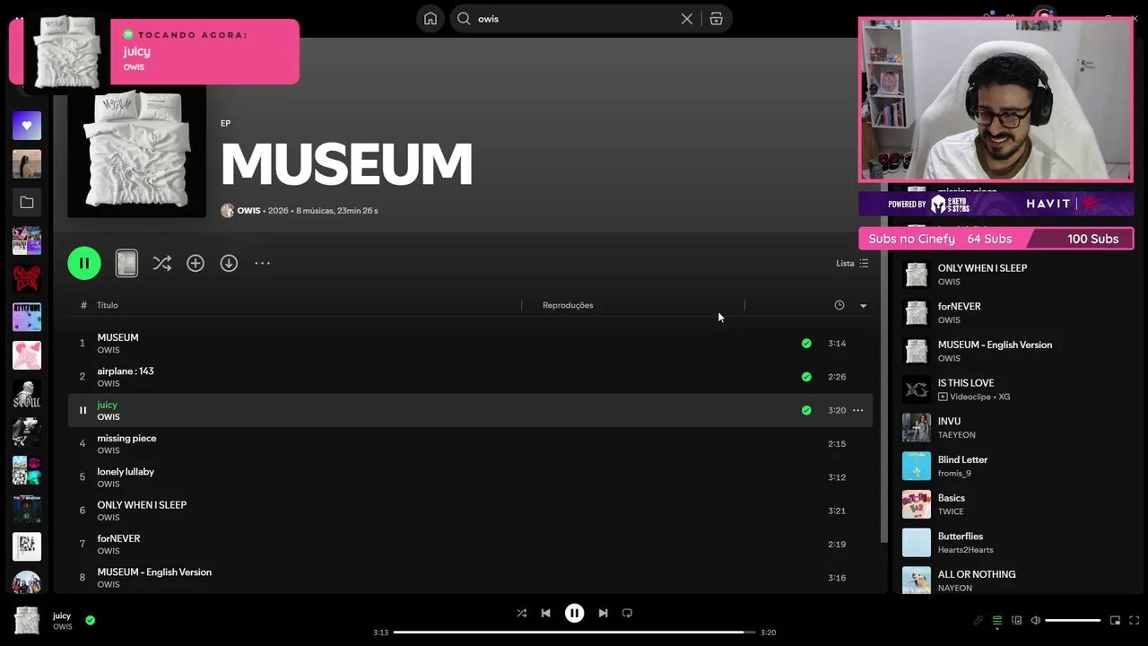Sort by the duration clock icon

click(x=839, y=305)
